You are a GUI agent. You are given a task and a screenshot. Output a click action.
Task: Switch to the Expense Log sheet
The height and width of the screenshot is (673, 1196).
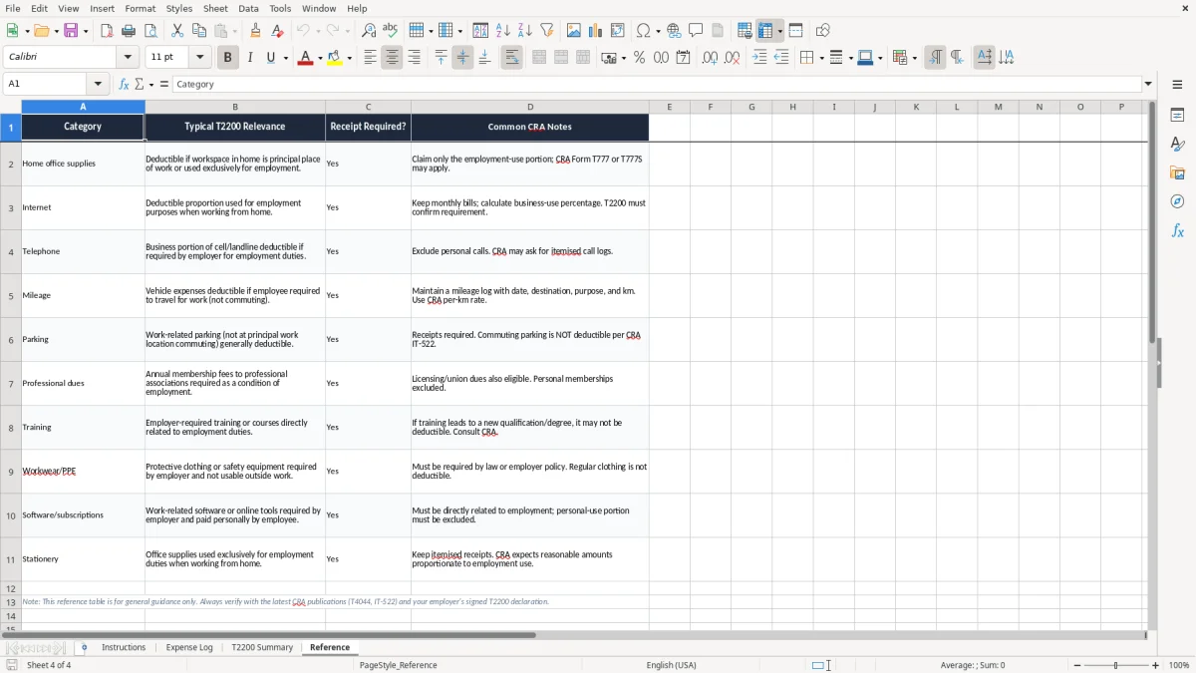tap(189, 647)
